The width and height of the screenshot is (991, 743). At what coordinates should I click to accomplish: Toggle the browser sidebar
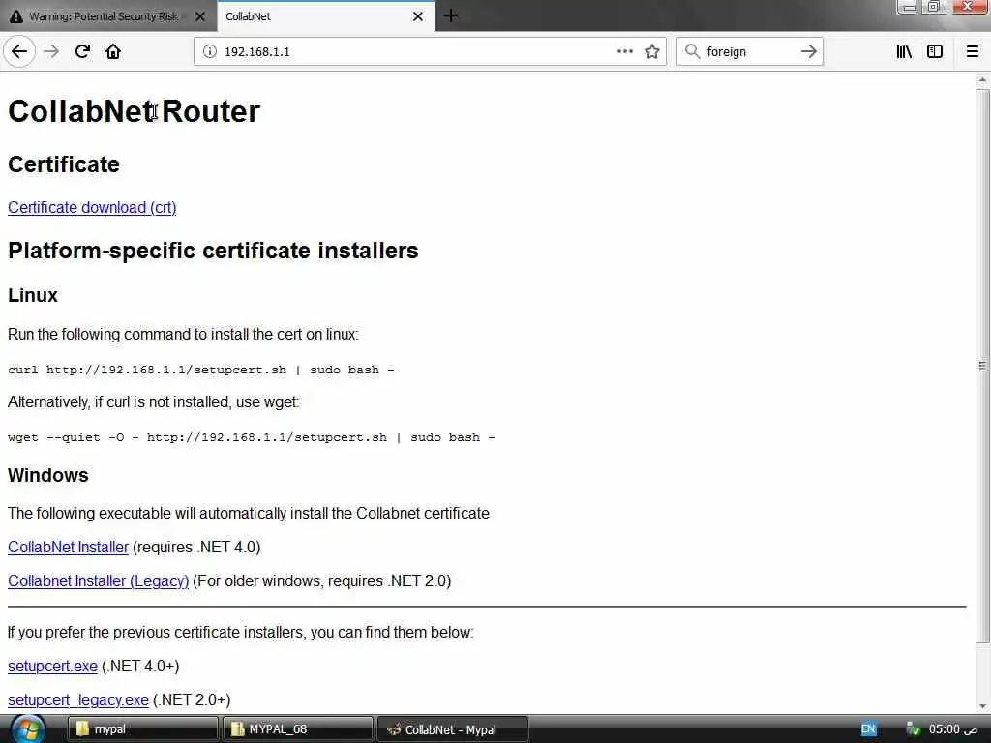click(x=935, y=51)
